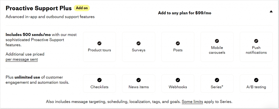
Task: Open the per message sent pricing link
Action: tap(22, 59)
